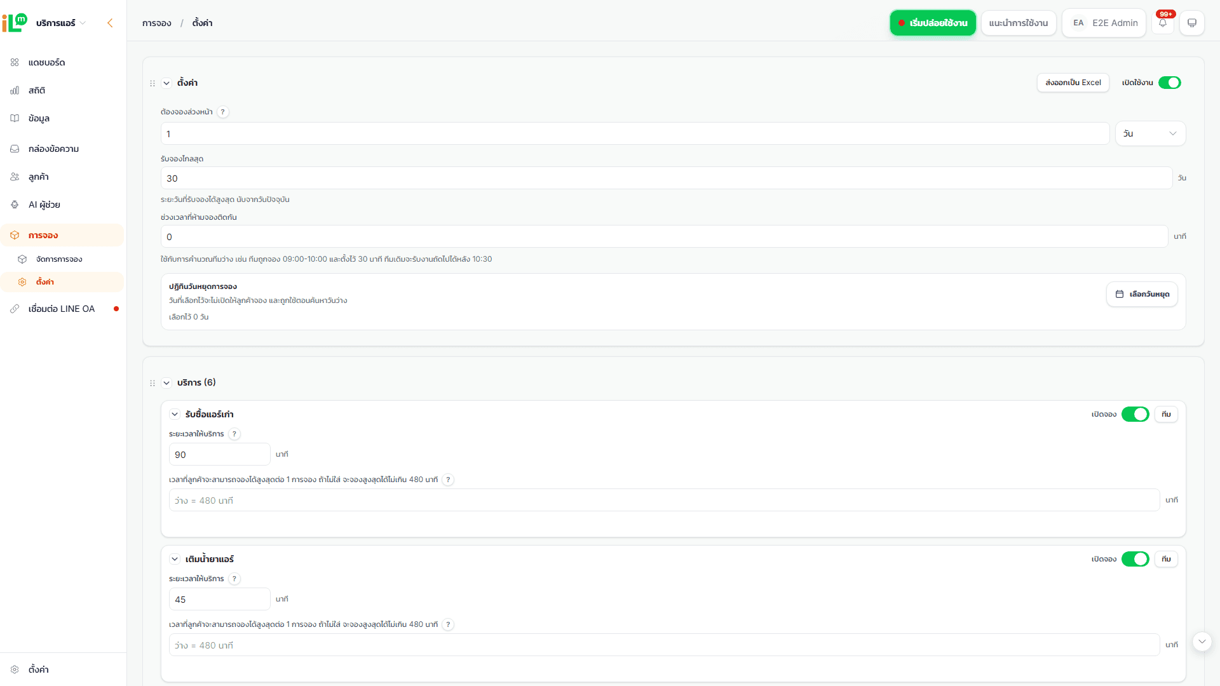Click the เริ่มปล่อยใช้งาน green button

coord(933,23)
